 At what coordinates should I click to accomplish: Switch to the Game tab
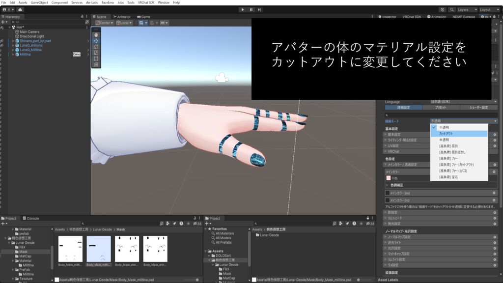coord(143,17)
